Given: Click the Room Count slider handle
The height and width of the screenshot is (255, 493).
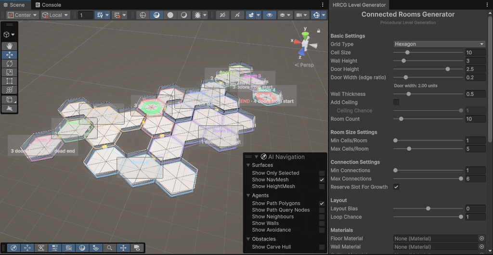Looking at the screenshot, I should click(x=401, y=119).
